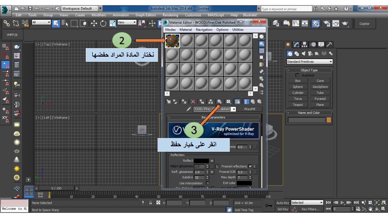Enable the AutoGrid checkbox
This screenshot has width=388, height=218.
[x=297, y=75]
